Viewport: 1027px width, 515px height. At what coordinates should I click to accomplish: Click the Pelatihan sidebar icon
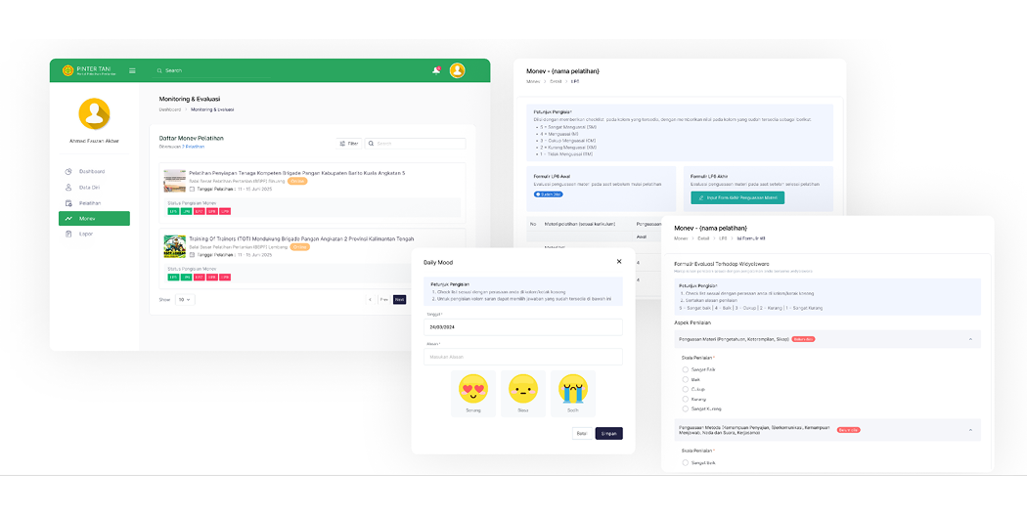tap(68, 203)
